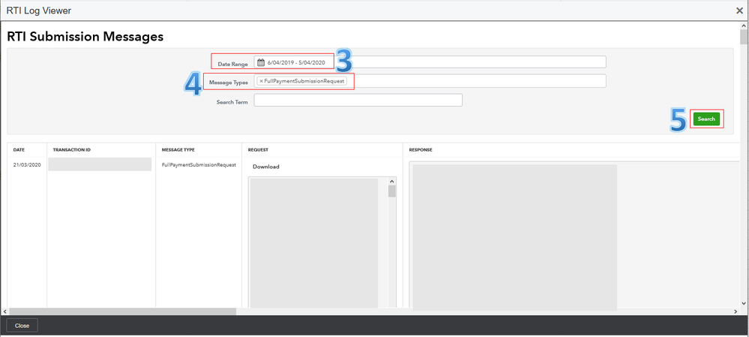Click the dialog vertical scrollbar down arrow
The width and height of the screenshot is (749, 337).
[x=744, y=303]
